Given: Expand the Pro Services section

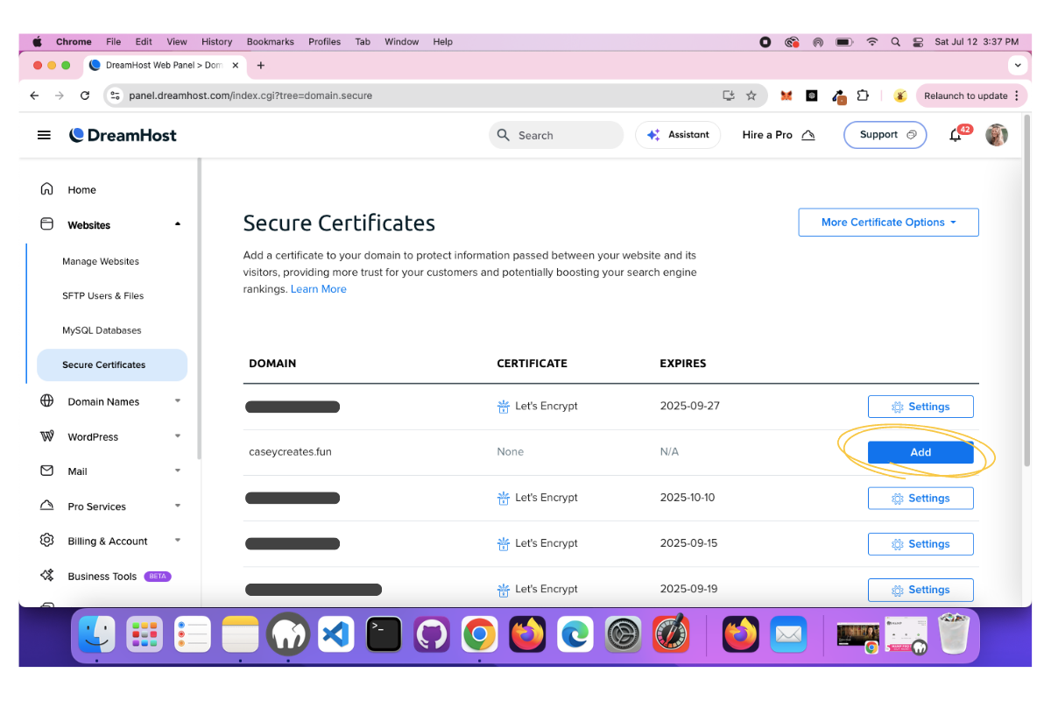Looking at the screenshot, I should pos(178,506).
